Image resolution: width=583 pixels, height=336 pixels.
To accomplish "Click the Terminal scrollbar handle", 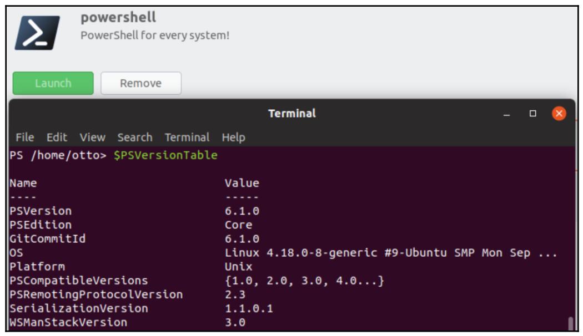I will [x=571, y=323].
